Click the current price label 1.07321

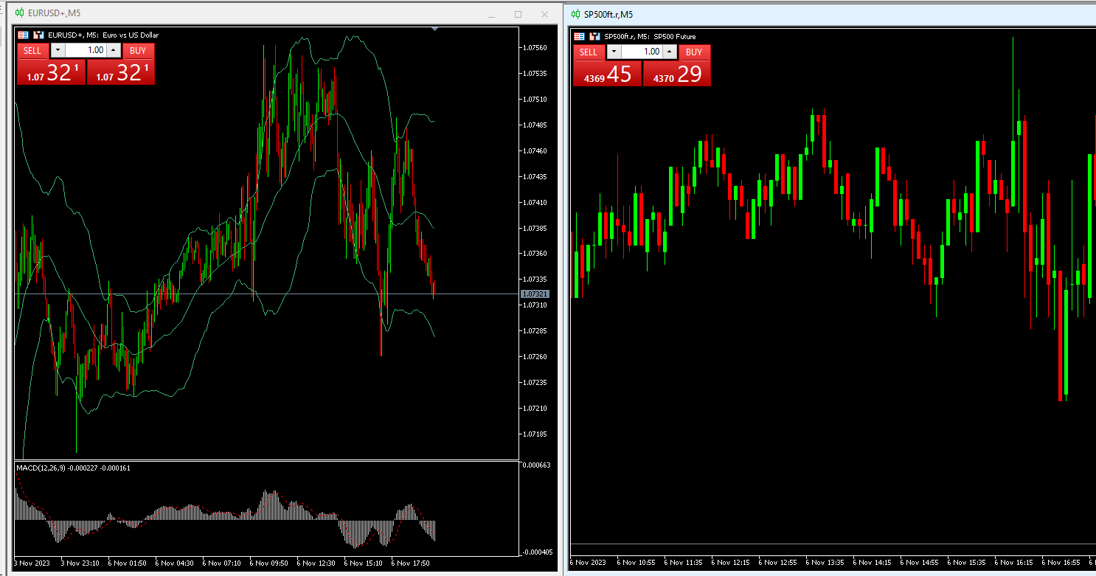pyautogui.click(x=535, y=294)
